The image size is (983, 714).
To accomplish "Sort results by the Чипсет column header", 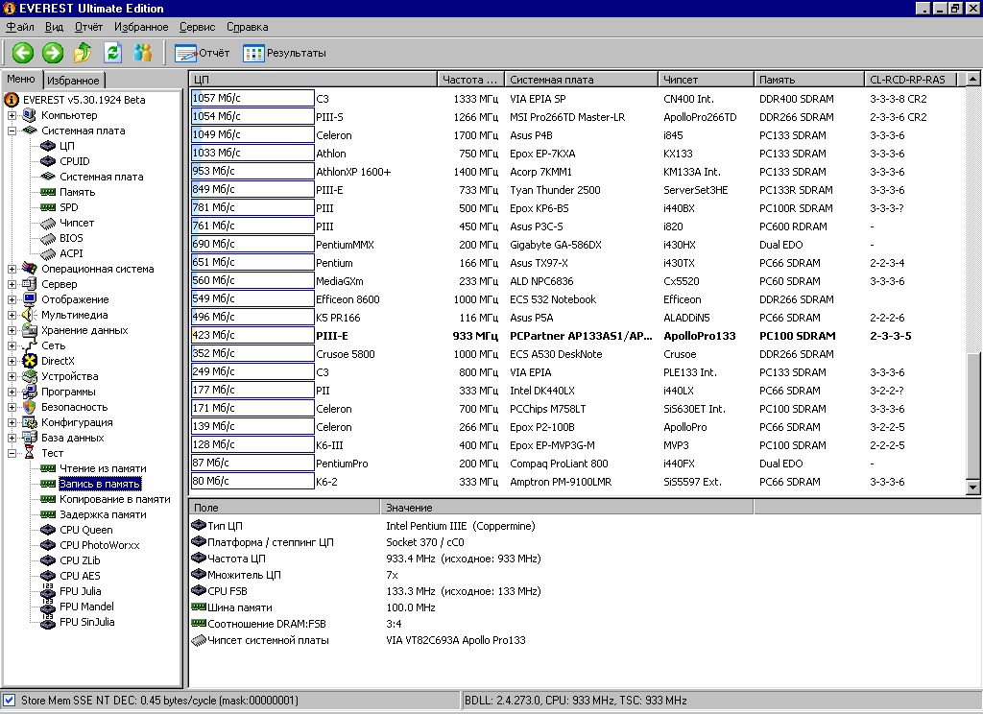I will [x=705, y=80].
